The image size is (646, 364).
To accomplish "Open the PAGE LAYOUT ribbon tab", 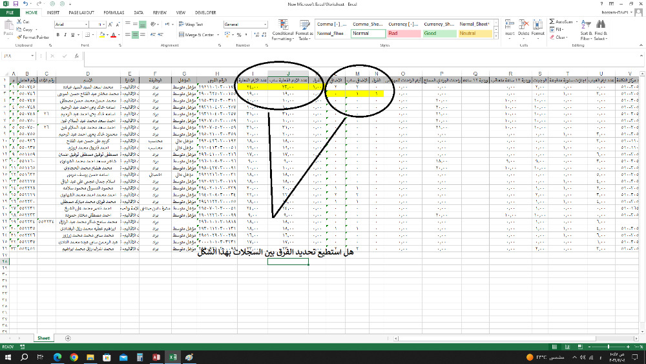I will tap(81, 12).
